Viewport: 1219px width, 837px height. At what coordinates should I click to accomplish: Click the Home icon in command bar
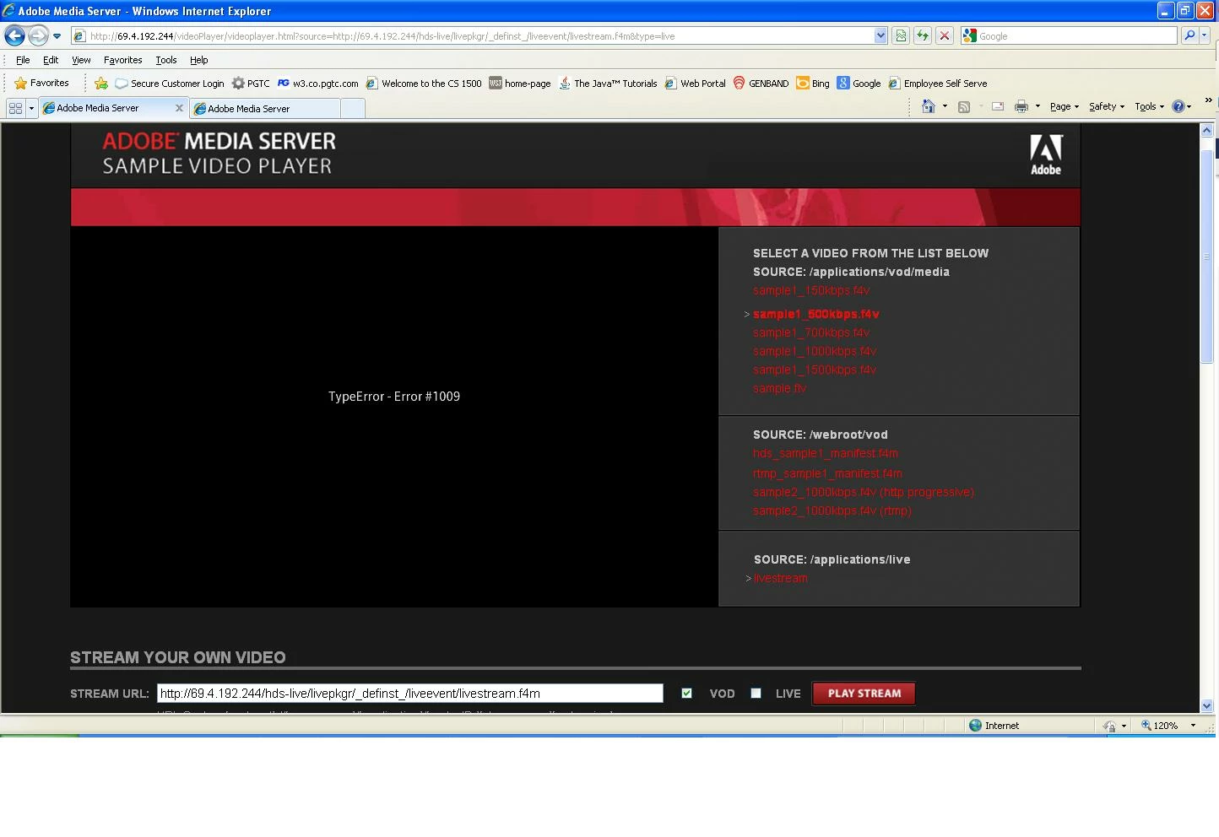[929, 106]
